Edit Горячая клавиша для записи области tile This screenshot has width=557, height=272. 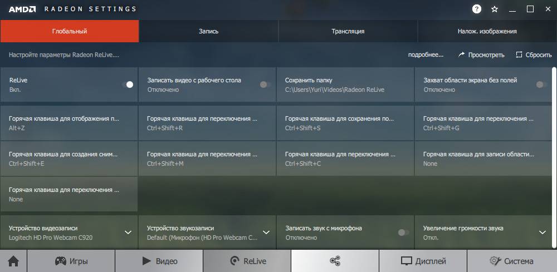point(483,159)
